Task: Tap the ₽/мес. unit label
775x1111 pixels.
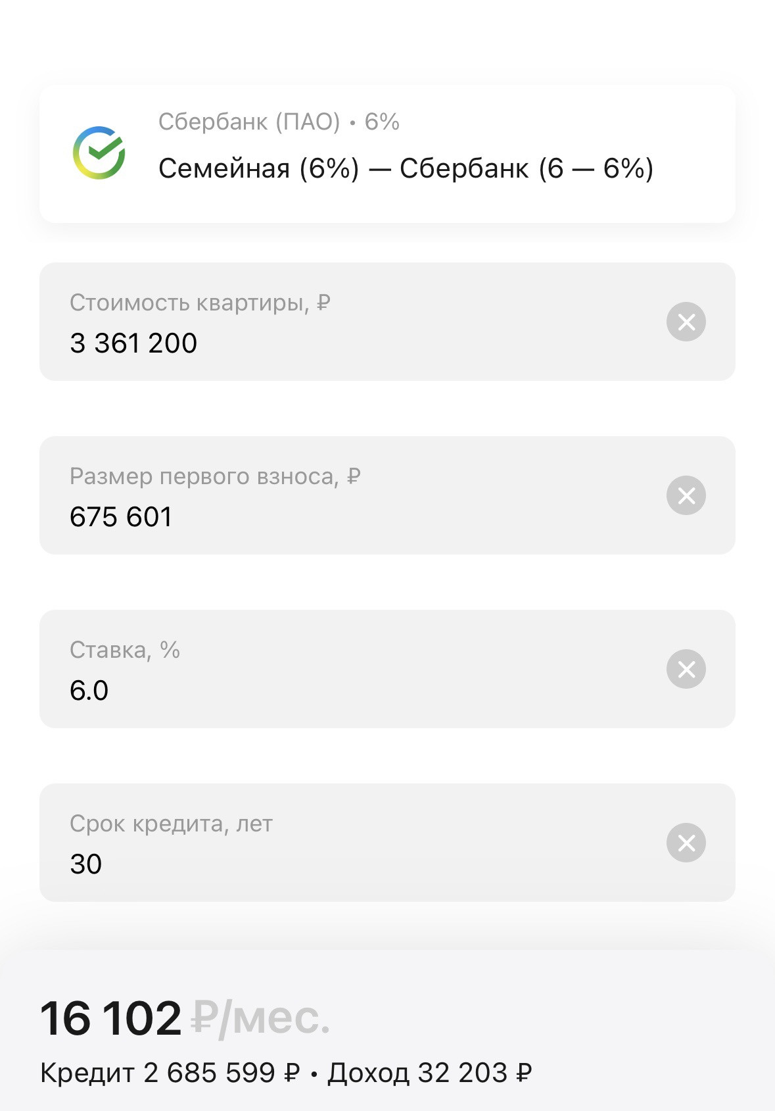Action: click(x=260, y=1018)
